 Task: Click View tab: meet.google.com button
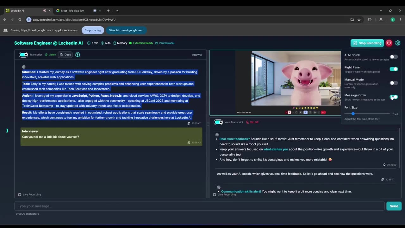tap(126, 30)
